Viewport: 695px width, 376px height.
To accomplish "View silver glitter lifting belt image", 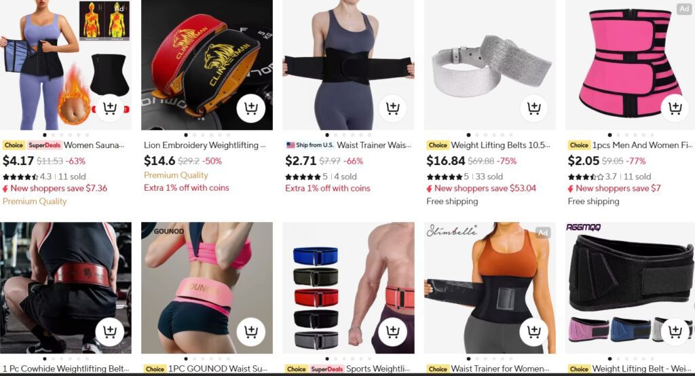I will click(489, 64).
